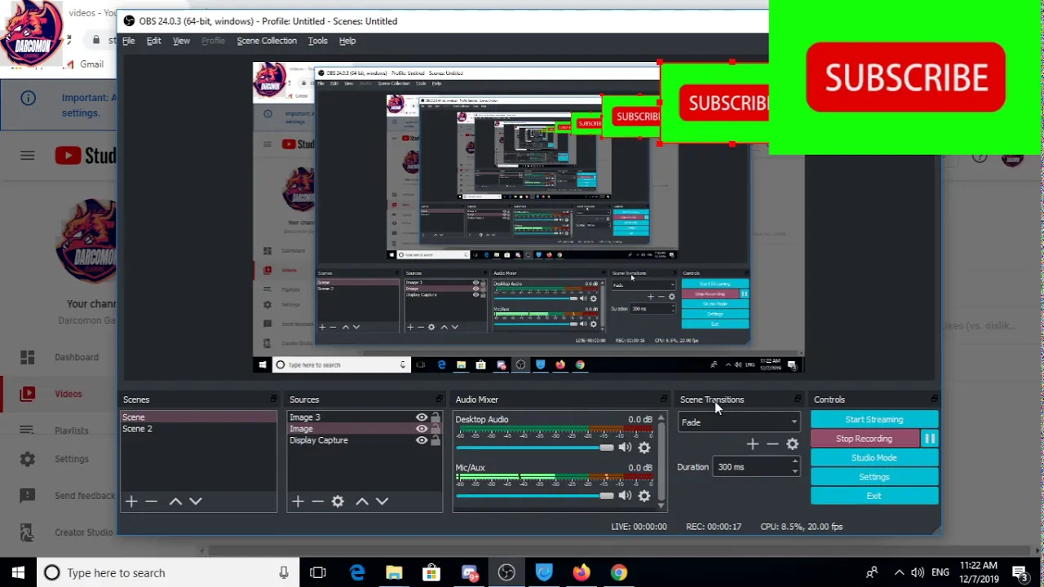Lock the Display Capture source

click(436, 440)
